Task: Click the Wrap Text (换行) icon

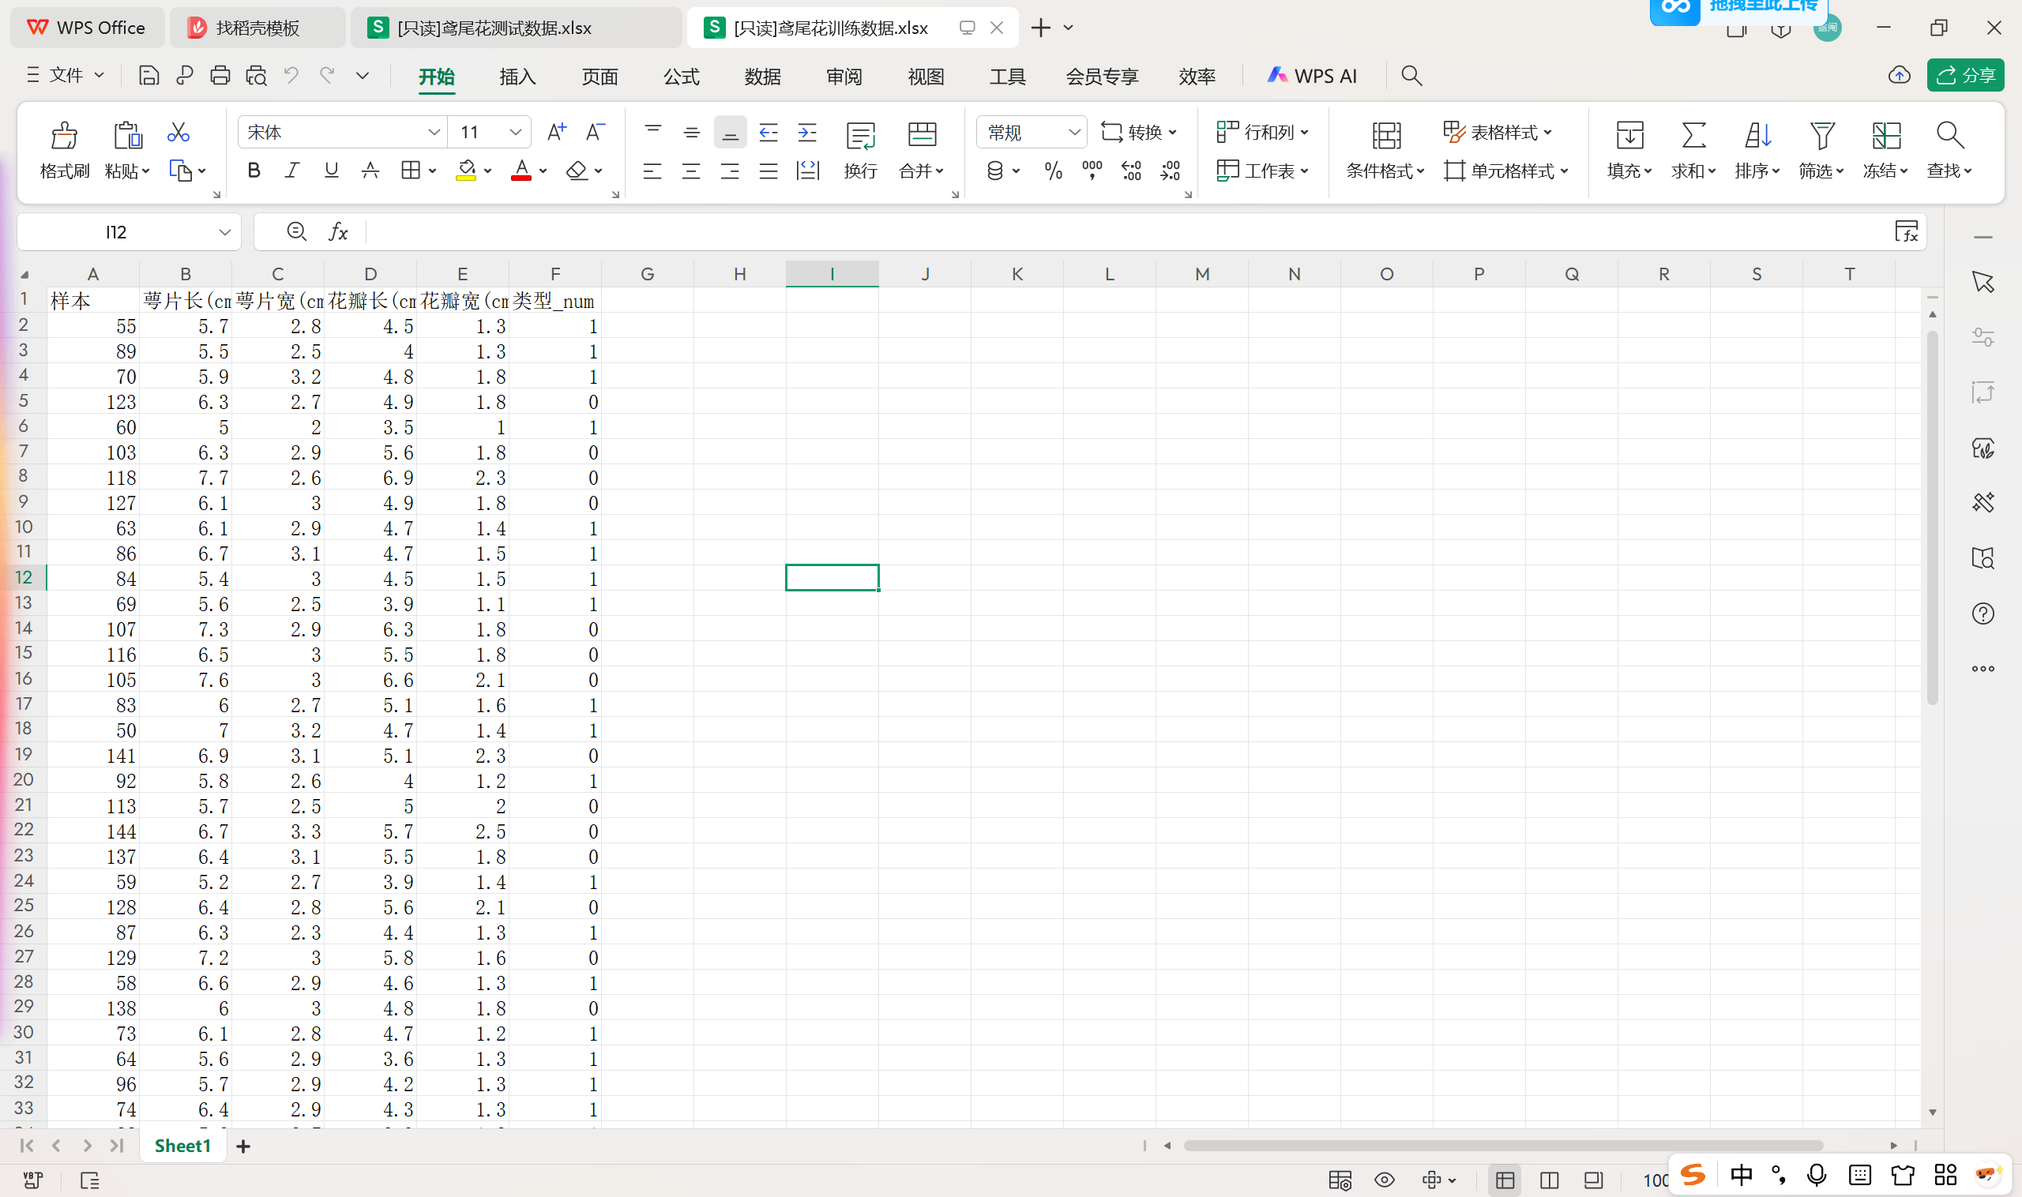Action: pos(860,136)
